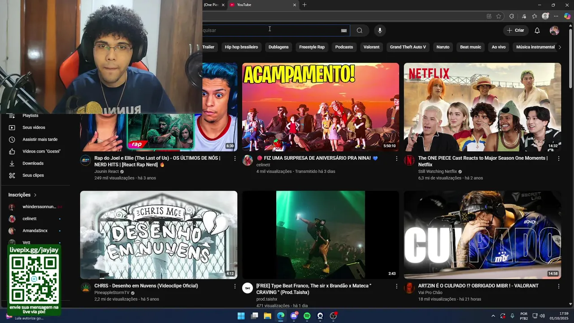Select the Freestyle Rap filter chip

[312, 47]
